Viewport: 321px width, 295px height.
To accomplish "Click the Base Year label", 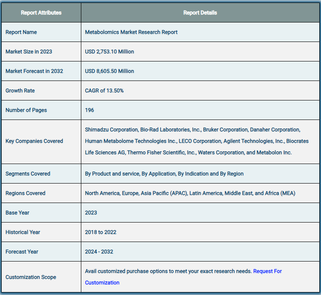I will [17, 213].
